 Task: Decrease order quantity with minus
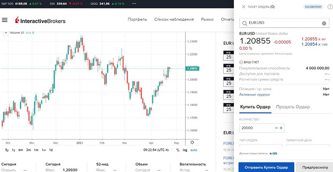[x=276, y=128]
